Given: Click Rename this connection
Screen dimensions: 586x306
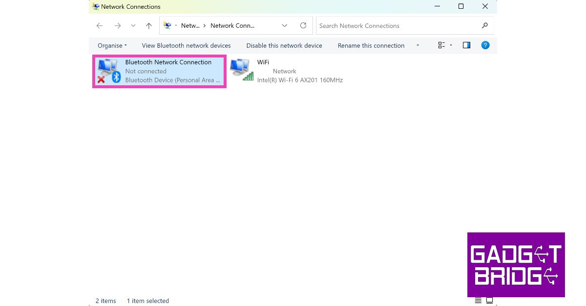Looking at the screenshot, I should tap(371, 45).
